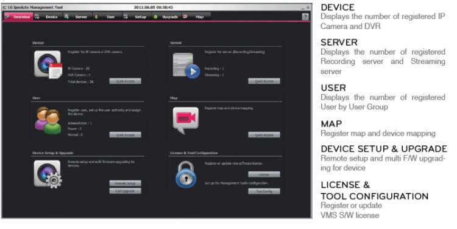Click the pink Map tab icon
Screen dimensions: 457x229
pyautogui.click(x=185, y=16)
